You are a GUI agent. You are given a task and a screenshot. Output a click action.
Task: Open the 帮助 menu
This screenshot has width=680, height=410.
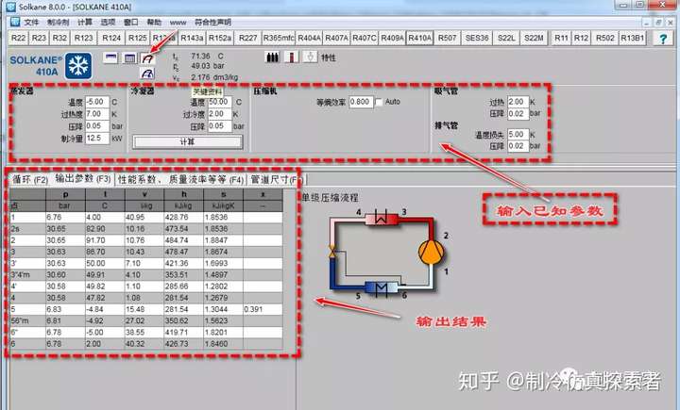pos(154,22)
